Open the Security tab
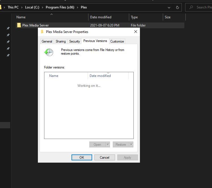The width and height of the screenshot is (212, 188). (x=75, y=41)
